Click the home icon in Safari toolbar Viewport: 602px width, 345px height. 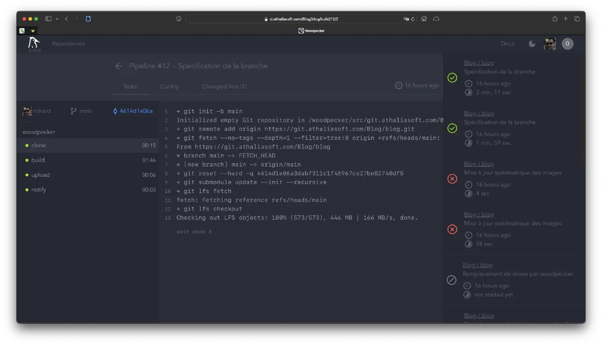point(424,19)
